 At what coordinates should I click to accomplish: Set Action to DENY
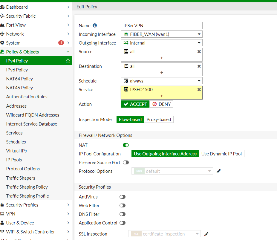(161, 104)
